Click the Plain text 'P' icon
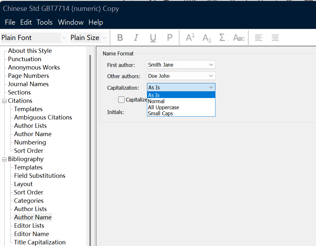 tap(170, 38)
